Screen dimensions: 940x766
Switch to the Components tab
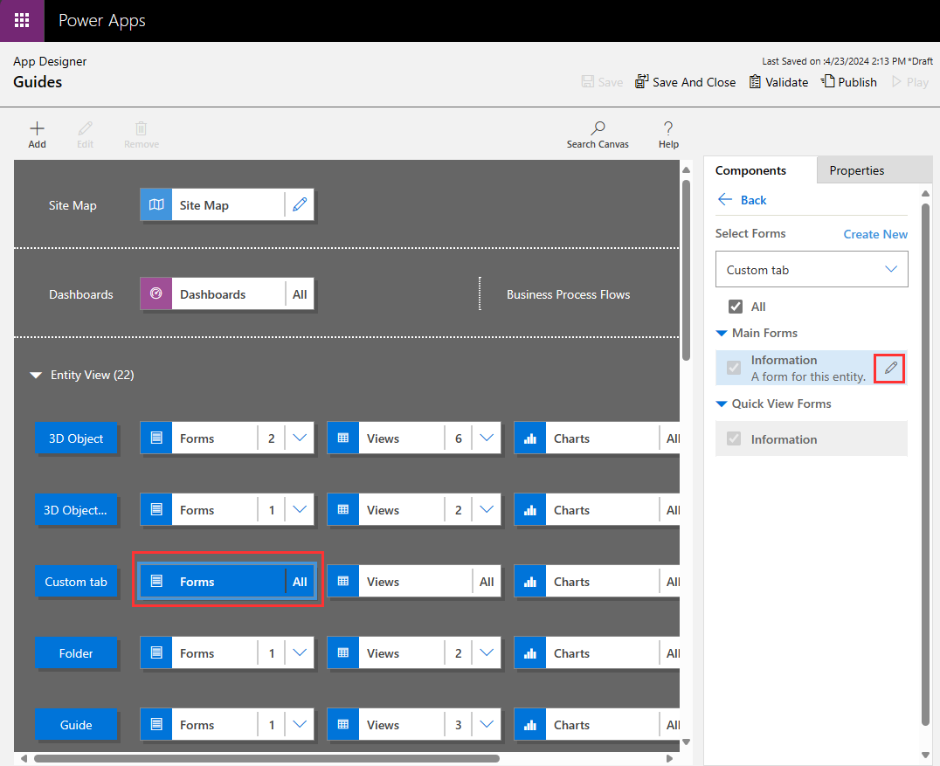(759, 170)
